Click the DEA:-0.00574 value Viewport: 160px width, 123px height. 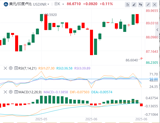tap(102, 92)
